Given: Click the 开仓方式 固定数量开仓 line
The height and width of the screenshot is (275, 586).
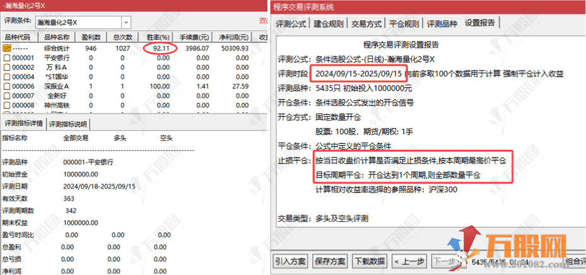Looking at the screenshot, I should click(319, 117).
